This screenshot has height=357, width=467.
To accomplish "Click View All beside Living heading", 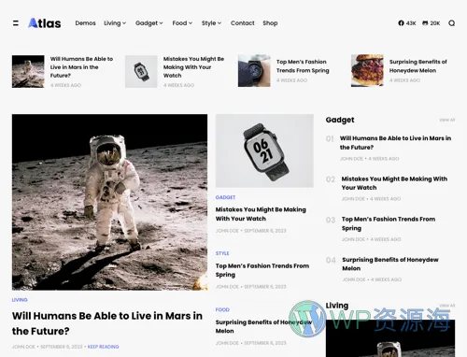I will pos(447,306).
